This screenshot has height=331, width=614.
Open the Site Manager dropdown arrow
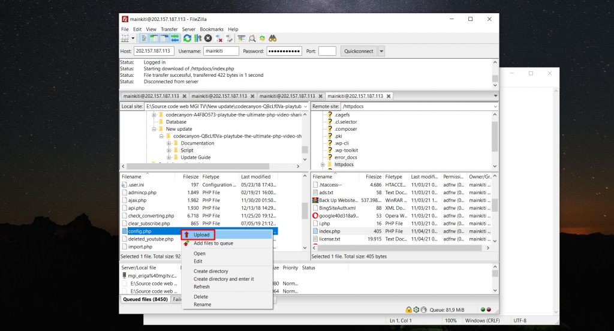[x=133, y=38]
